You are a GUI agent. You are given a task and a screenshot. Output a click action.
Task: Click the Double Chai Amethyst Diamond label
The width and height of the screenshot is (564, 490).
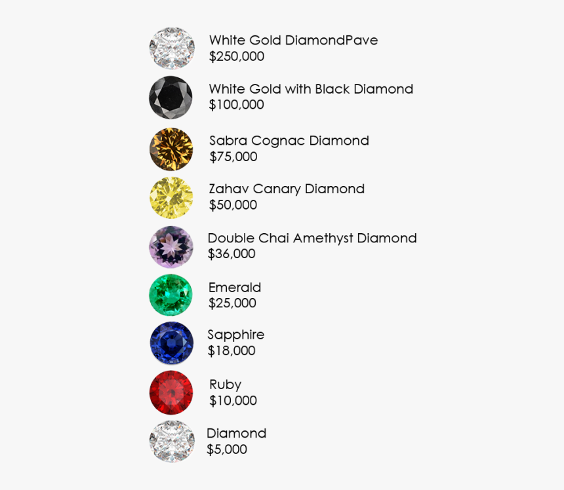312,238
